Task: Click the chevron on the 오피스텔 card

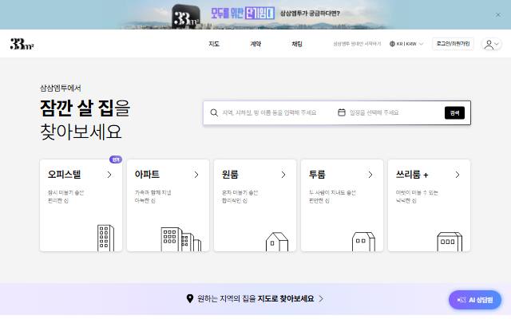Action: [x=109, y=175]
